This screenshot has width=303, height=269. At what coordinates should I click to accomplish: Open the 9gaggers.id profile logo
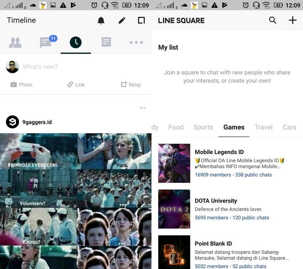12,122
